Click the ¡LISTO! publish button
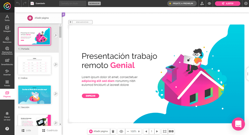This screenshot has width=249, height=135. [228, 3]
